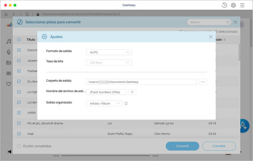Close the Seleccionar pistas dialog

pos(235,22)
